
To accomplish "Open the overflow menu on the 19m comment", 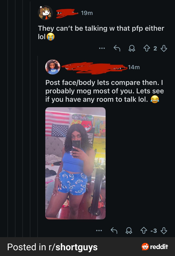I will point(102,48).
